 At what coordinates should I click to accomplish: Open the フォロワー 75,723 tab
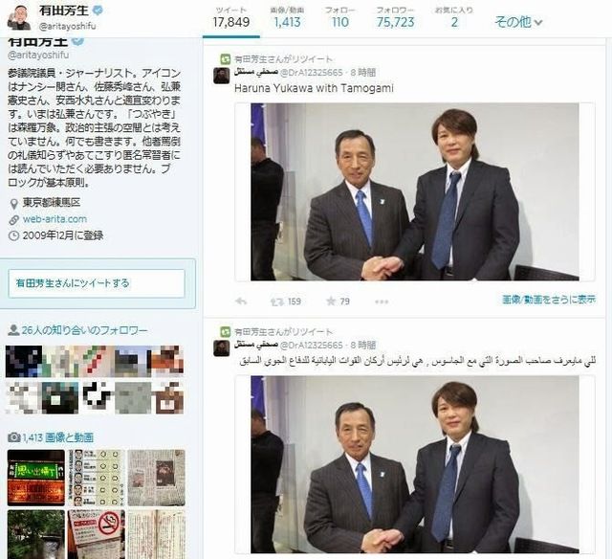(x=395, y=18)
